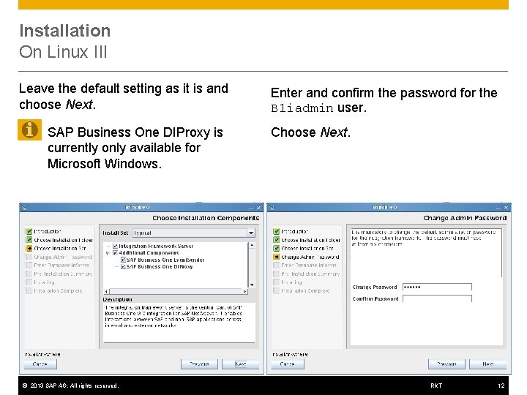This screenshot has width=527, height=395.
Task: Click 'InstallAnywhere' text in right installer window
Action: click(x=290, y=354)
